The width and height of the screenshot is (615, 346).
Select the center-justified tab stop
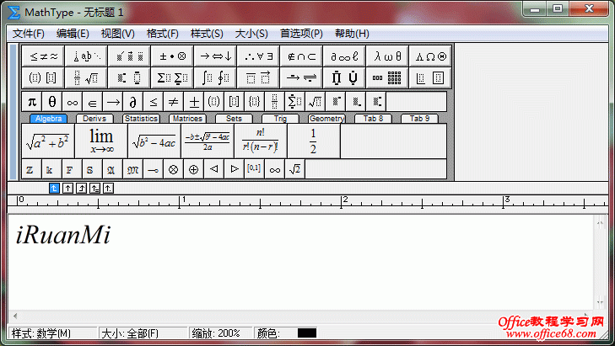pyautogui.click(x=67, y=189)
